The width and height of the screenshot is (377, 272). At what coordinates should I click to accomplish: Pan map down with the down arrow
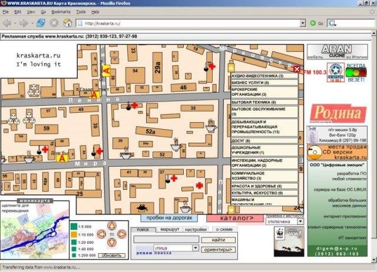111,242
